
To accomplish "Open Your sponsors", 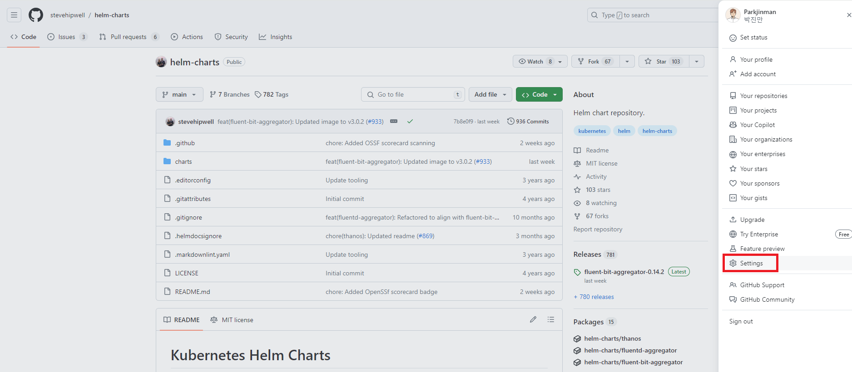I will point(755,183).
